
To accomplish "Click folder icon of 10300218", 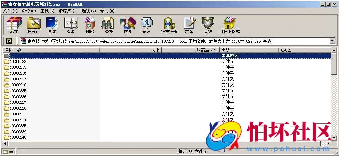I will [7, 85].
